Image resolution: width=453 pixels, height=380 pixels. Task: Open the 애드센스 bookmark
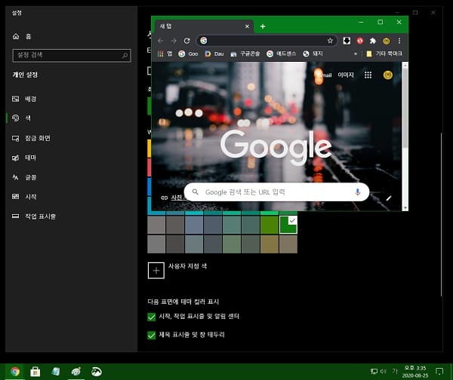(x=281, y=54)
